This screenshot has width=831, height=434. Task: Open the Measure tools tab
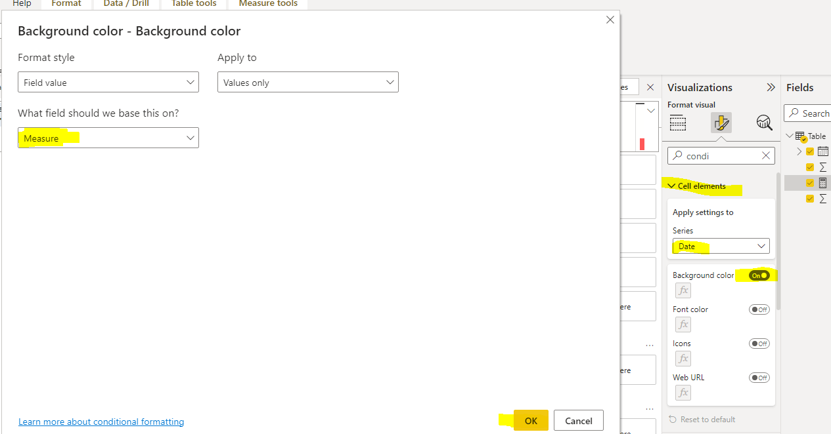click(268, 3)
